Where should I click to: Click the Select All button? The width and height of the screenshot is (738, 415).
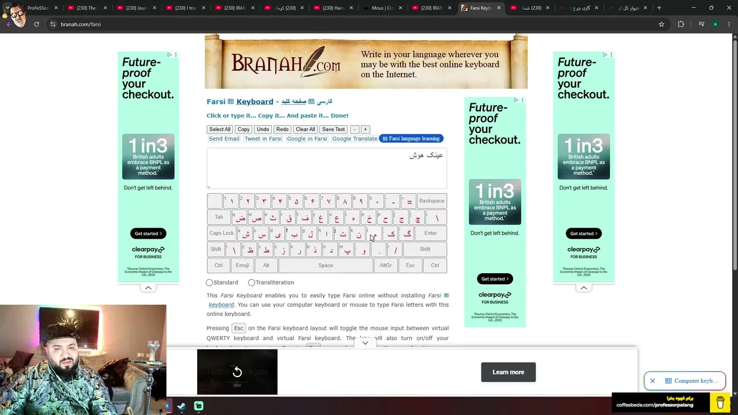click(220, 129)
